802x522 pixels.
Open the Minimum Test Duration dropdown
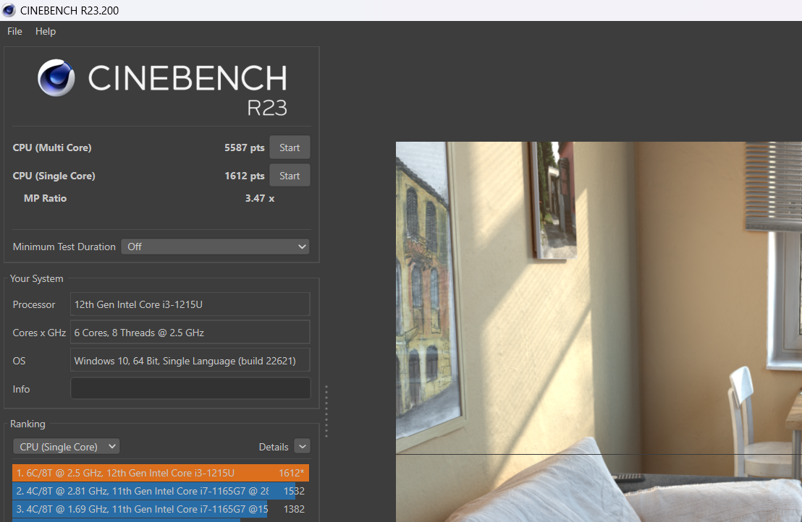pyautogui.click(x=215, y=247)
